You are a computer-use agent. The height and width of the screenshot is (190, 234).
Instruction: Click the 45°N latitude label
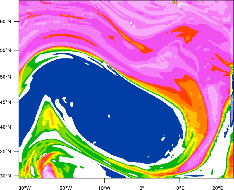coord(6,102)
